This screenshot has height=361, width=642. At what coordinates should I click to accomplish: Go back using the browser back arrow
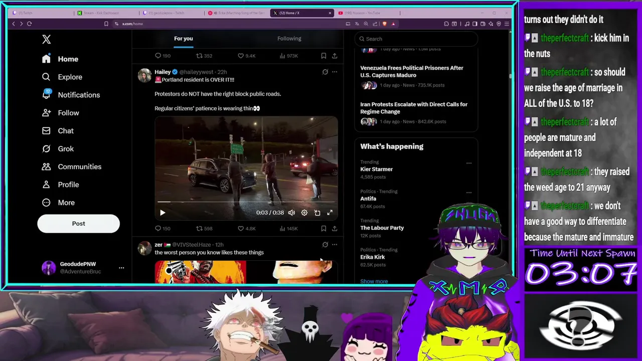pyautogui.click(x=14, y=24)
